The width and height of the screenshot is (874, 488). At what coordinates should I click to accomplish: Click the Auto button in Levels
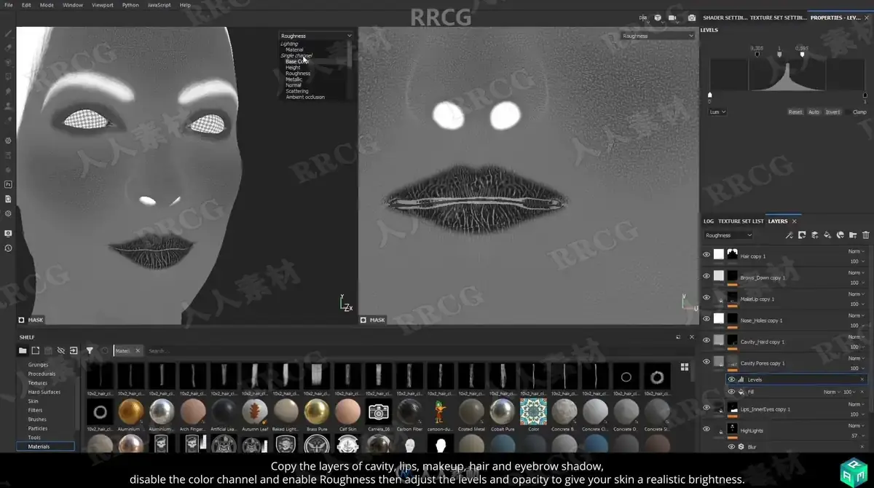pyautogui.click(x=814, y=112)
